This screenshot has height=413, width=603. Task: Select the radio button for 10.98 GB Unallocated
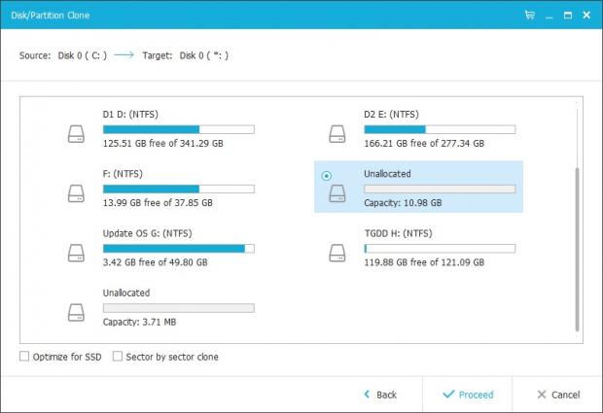(x=326, y=175)
